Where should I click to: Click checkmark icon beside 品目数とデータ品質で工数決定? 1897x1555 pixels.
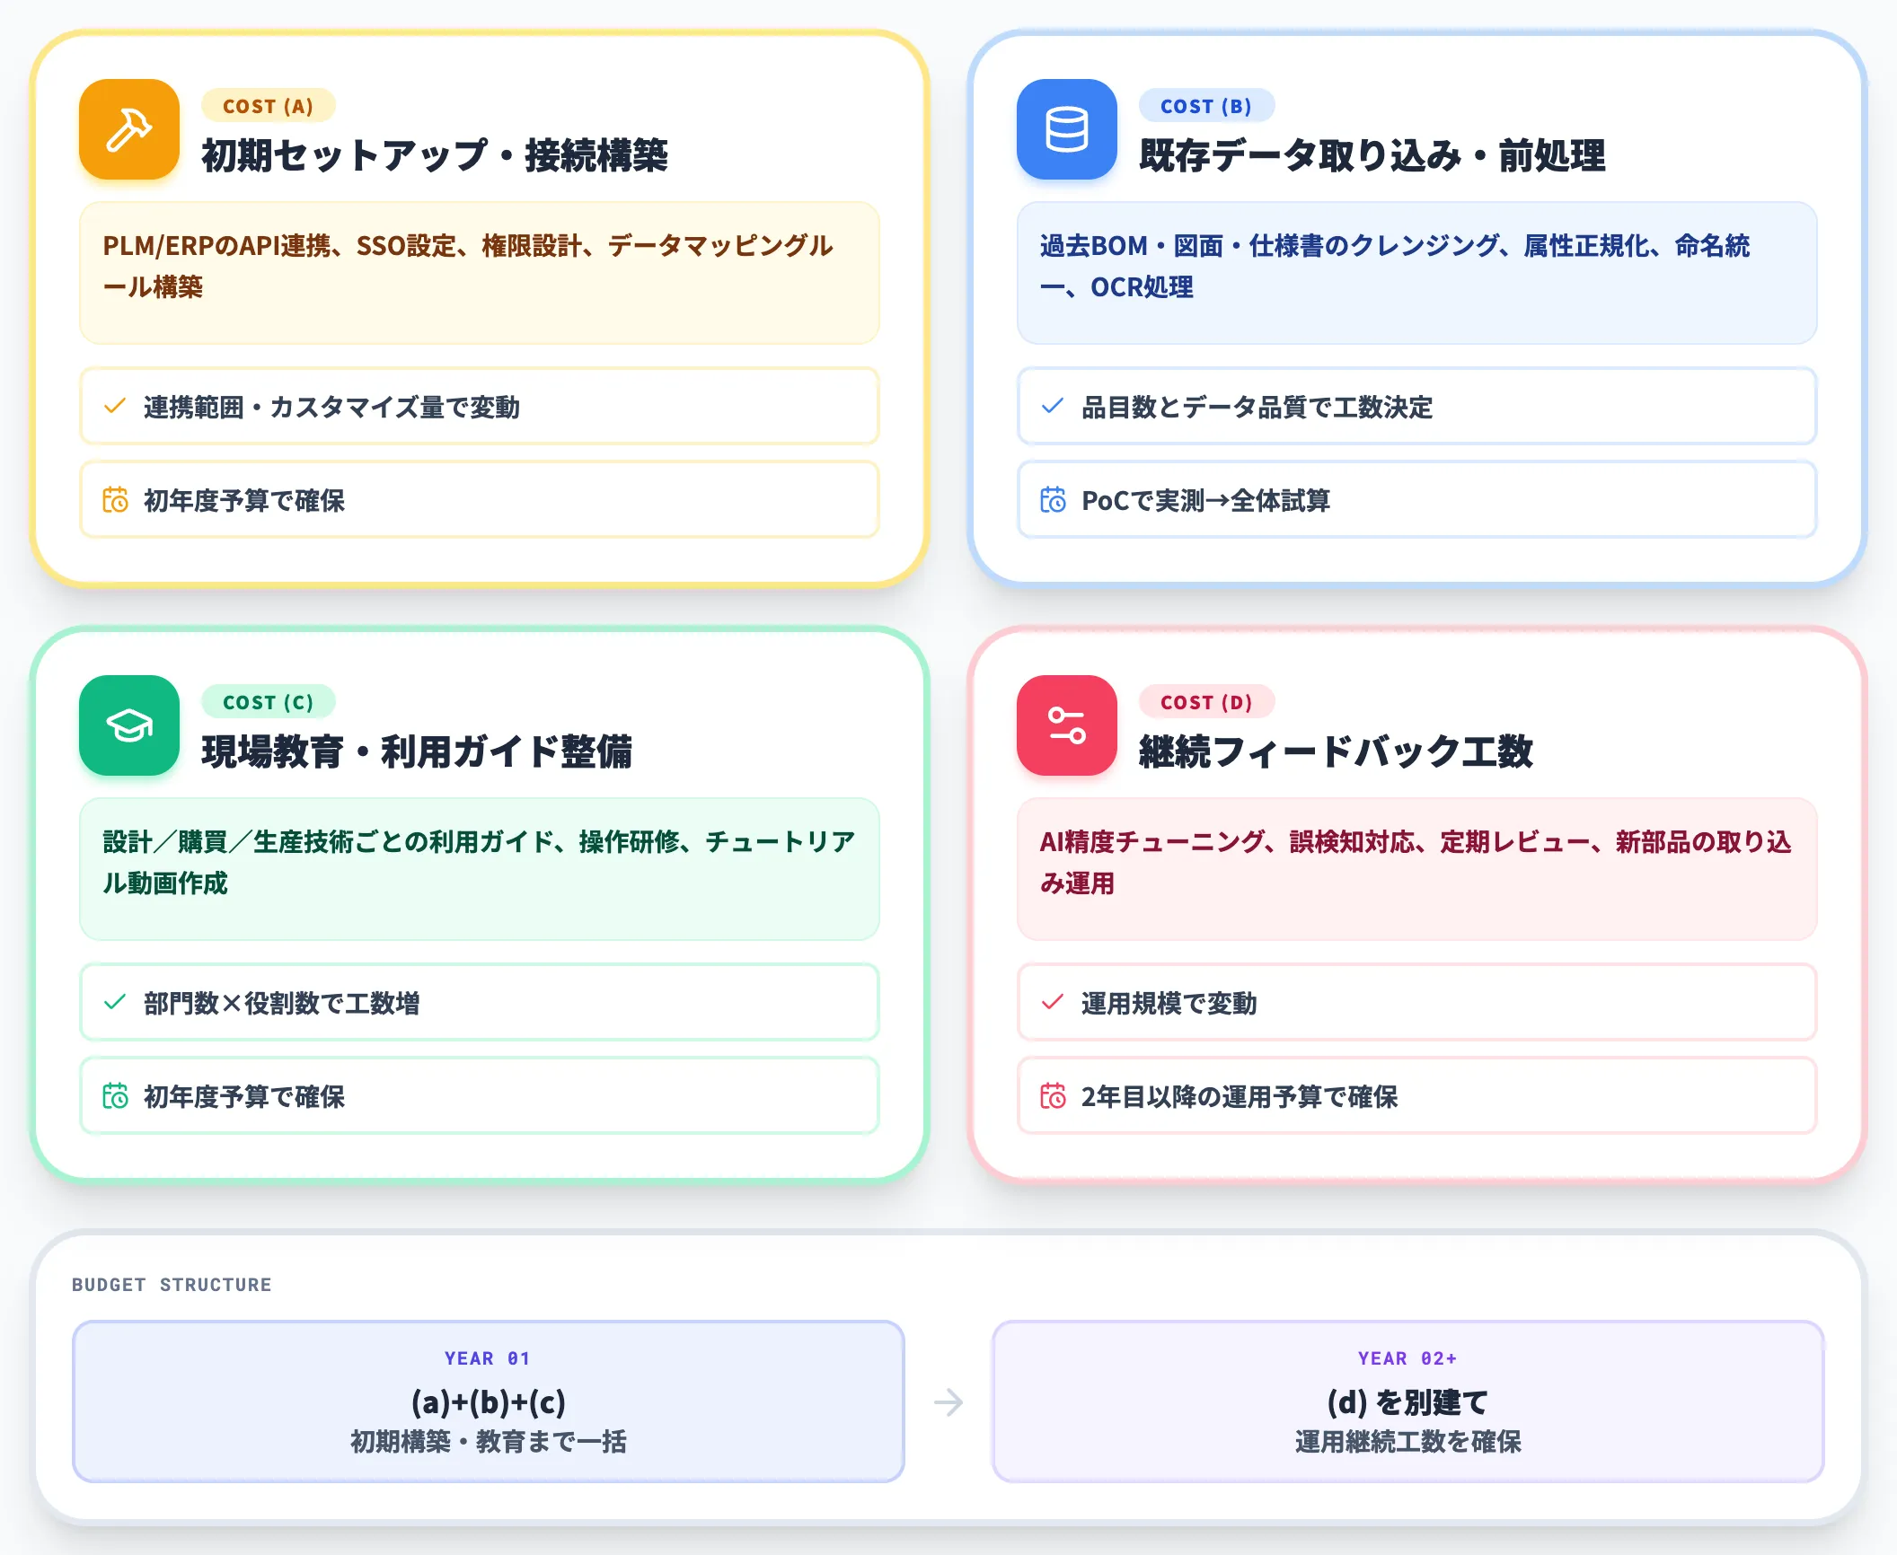1053,407
